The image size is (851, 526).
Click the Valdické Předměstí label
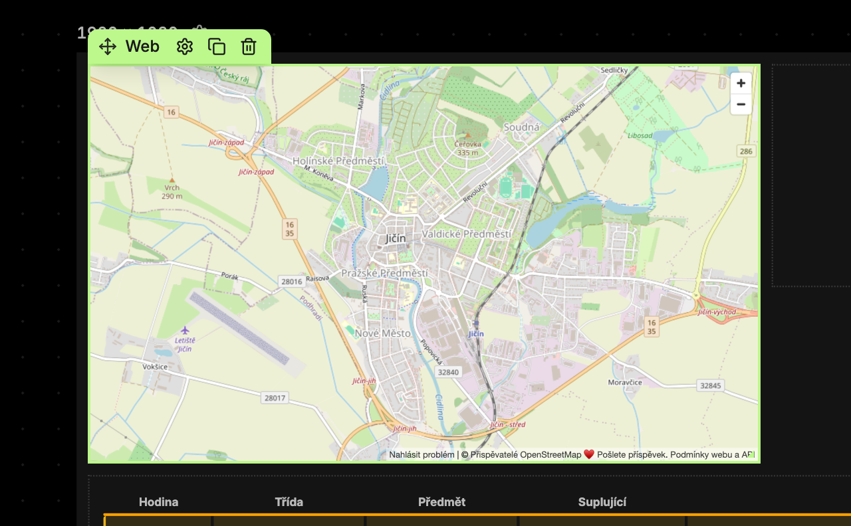467,234
